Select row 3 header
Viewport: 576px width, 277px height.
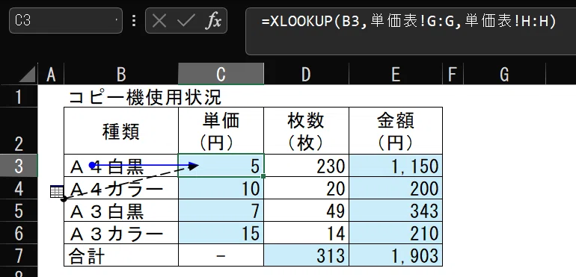point(19,166)
